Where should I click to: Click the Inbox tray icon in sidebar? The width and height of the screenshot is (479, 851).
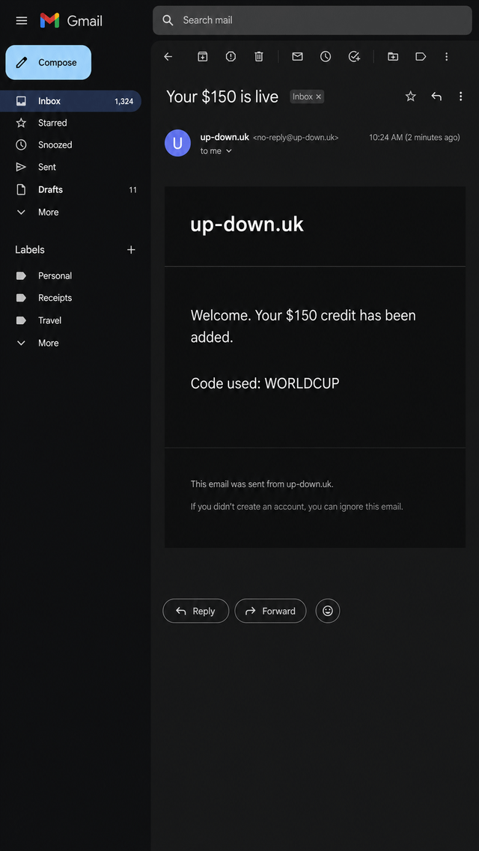coord(21,101)
